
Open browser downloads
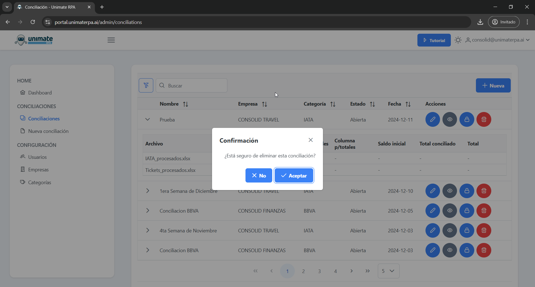click(480, 22)
